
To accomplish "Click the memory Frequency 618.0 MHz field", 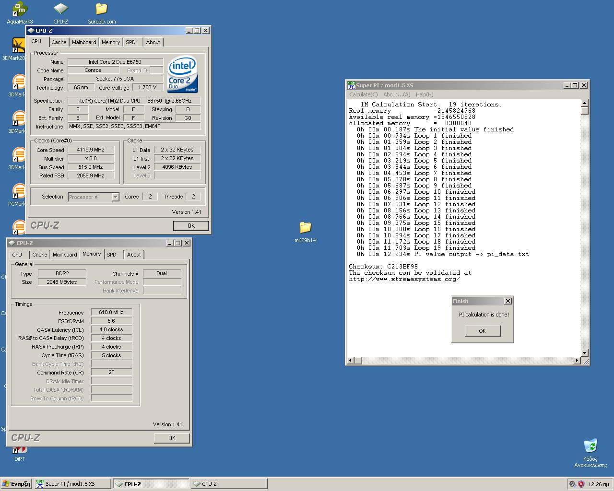I will tap(111, 312).
